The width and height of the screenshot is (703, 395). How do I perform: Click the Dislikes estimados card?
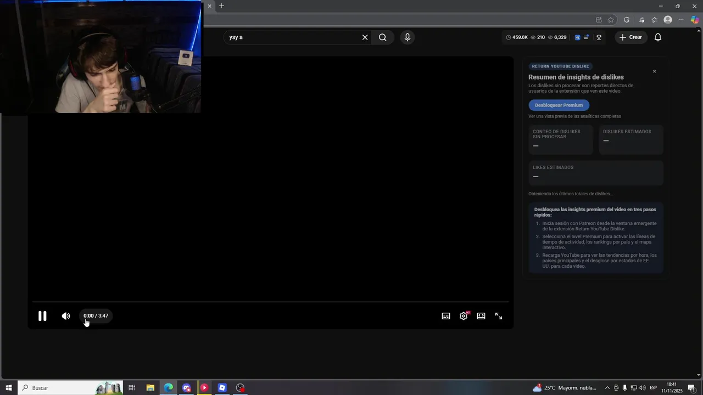[x=631, y=139]
